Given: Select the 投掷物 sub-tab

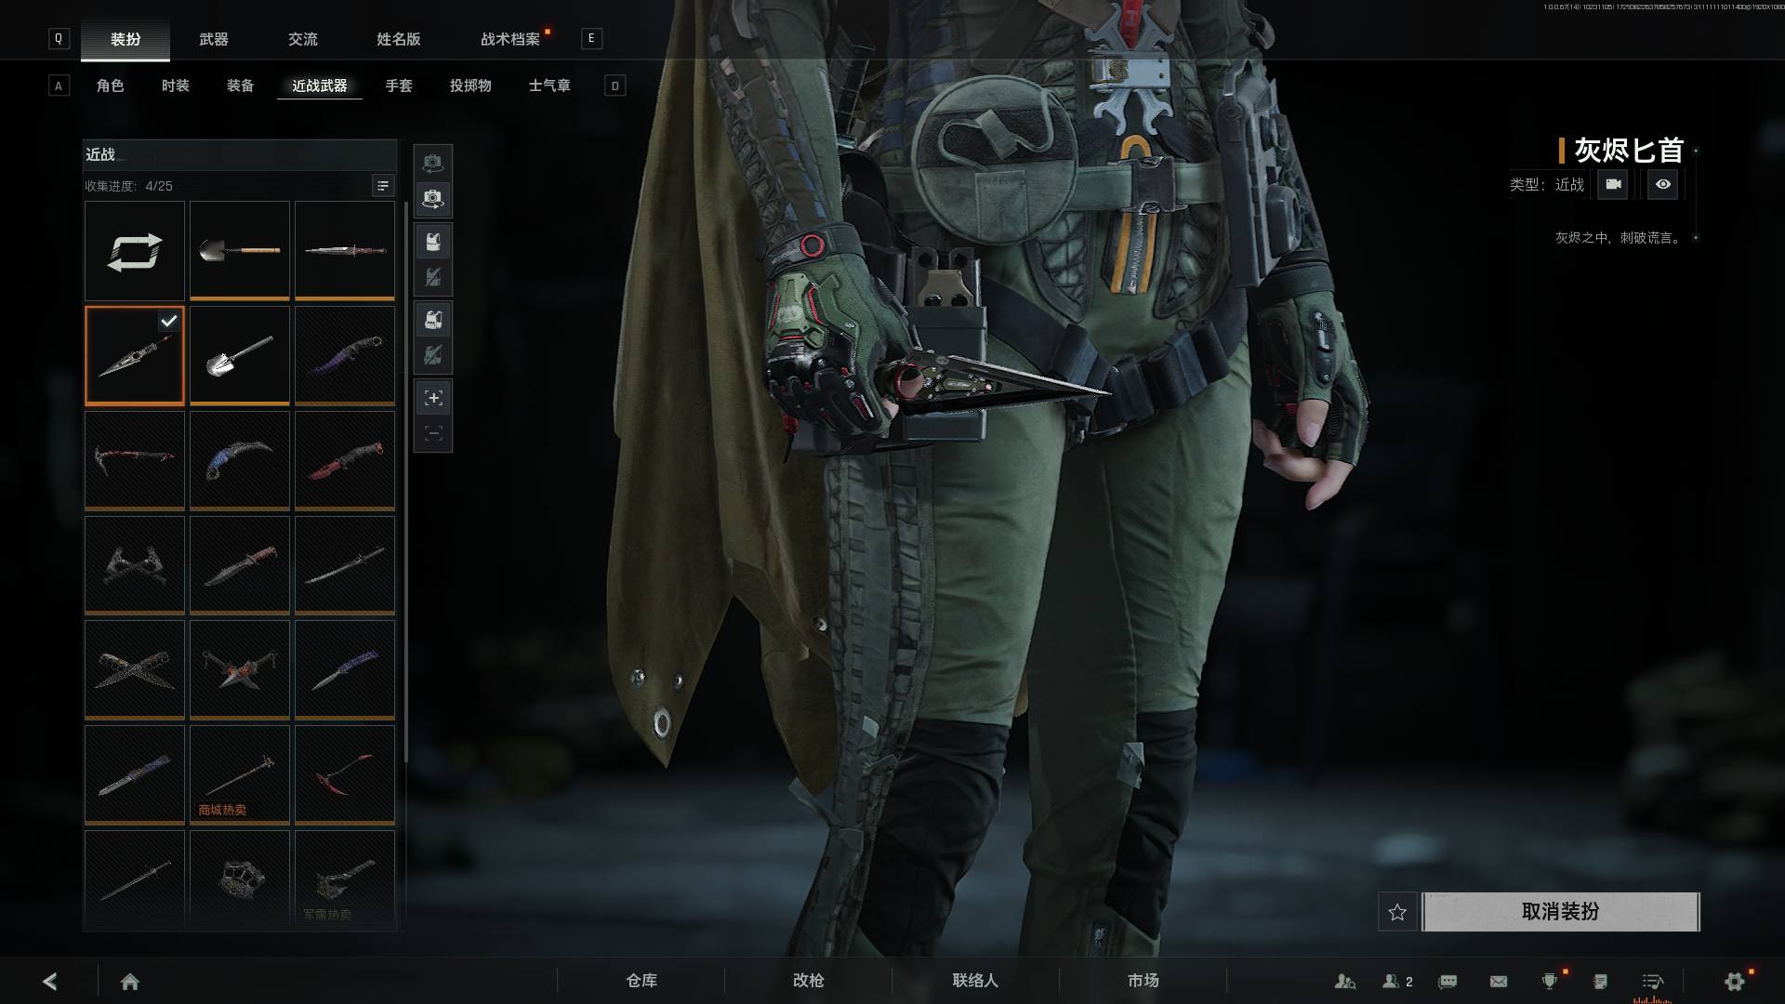Looking at the screenshot, I should 470,86.
